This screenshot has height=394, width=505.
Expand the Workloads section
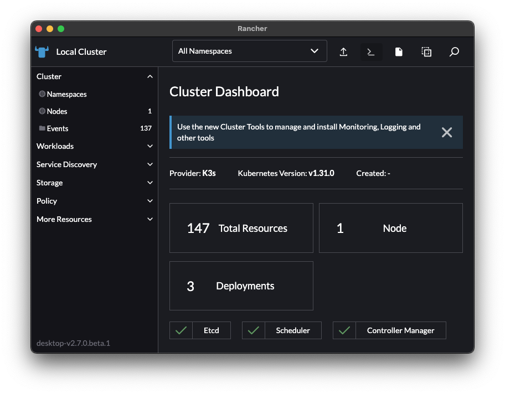(150, 146)
